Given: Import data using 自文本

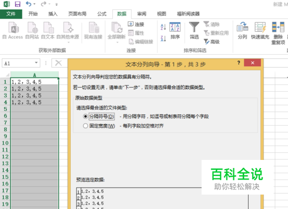Looking at the screenshot, I should (x=48, y=30).
